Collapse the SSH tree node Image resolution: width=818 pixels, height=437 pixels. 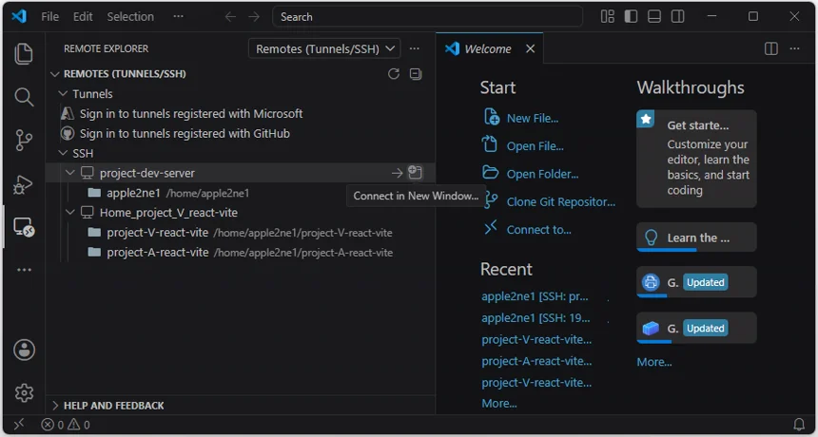[63, 153]
